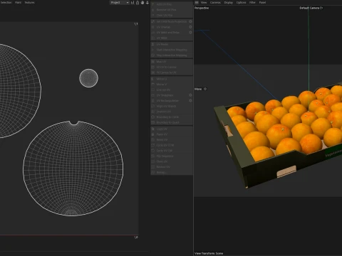Choose UV Rectangularize
342x256 pixels.
[170, 100]
